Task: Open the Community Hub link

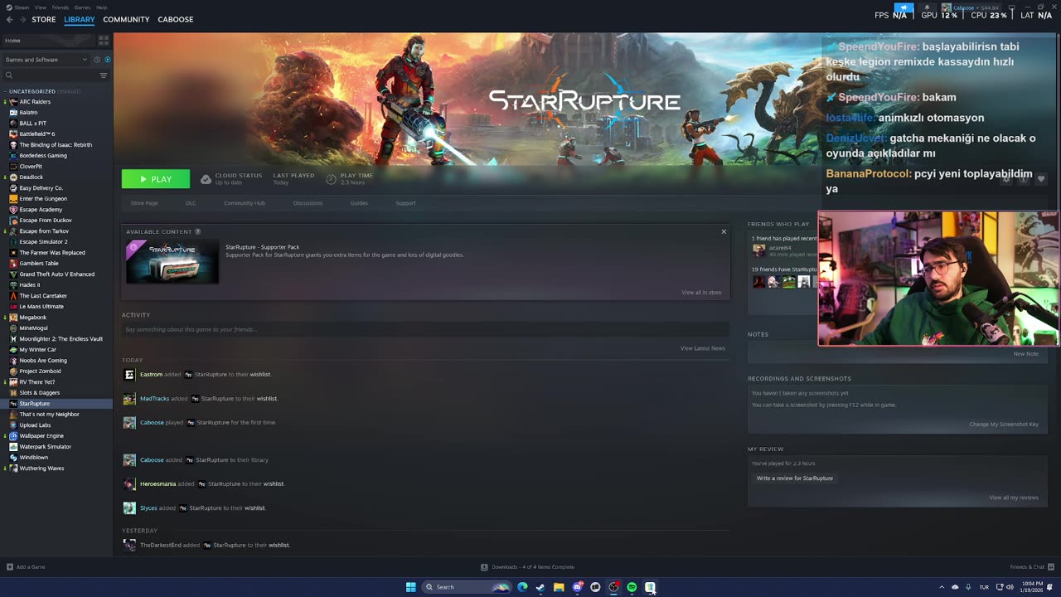Action: [x=245, y=203]
